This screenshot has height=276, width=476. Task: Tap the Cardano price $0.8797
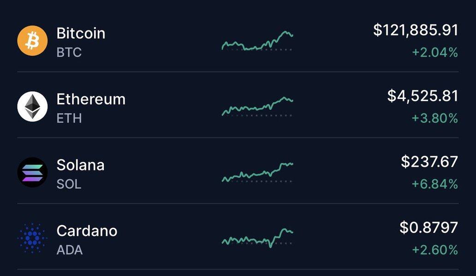click(428, 228)
